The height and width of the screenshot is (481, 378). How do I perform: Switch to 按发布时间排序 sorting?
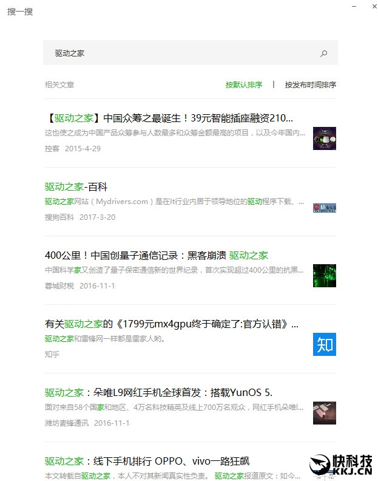coord(310,85)
